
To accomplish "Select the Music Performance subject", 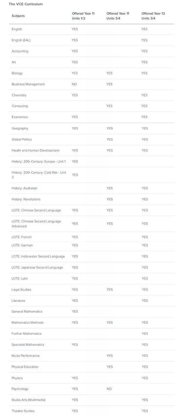I will [x=26, y=356].
